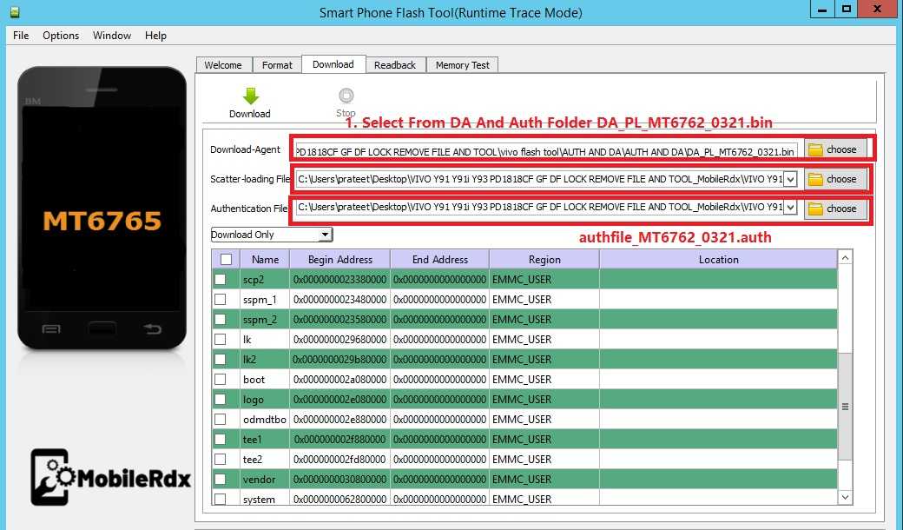Click the Download-Agent path field
The image size is (903, 530).
coord(546,151)
